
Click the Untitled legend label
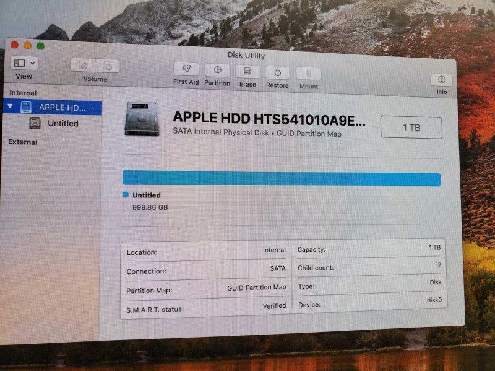pos(147,195)
